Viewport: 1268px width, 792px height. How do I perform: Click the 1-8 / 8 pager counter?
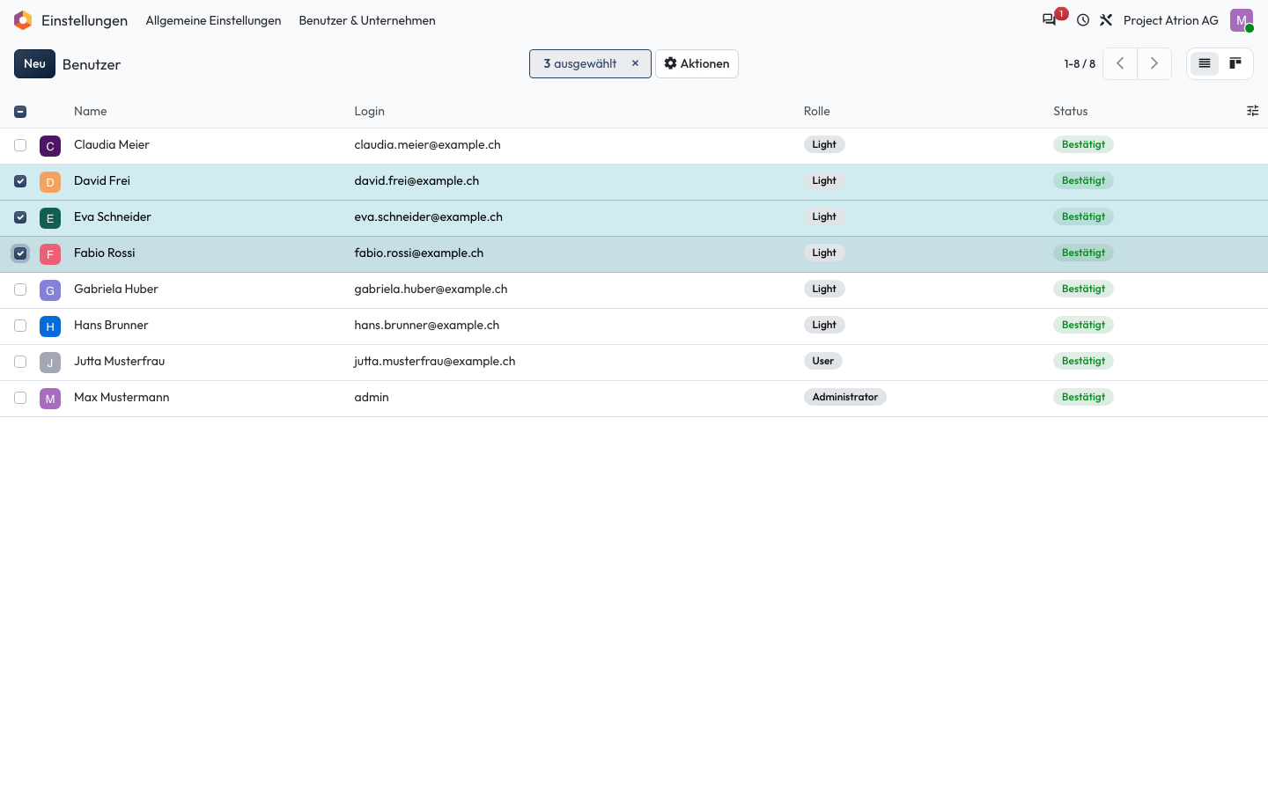[1080, 63]
